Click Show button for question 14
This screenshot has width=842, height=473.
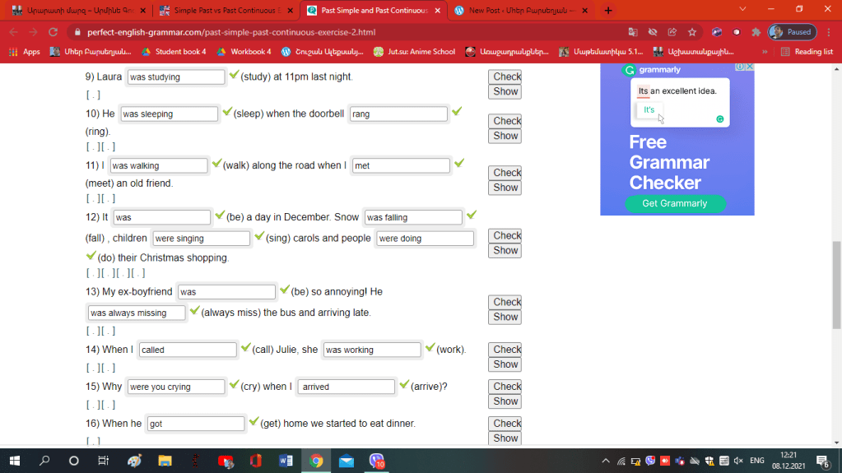[505, 364]
